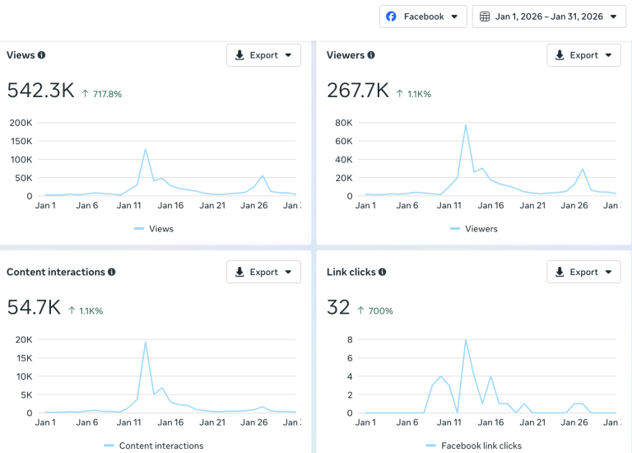Expand Viewers Export dropdown arrow
The height and width of the screenshot is (453, 632).
tap(608, 55)
